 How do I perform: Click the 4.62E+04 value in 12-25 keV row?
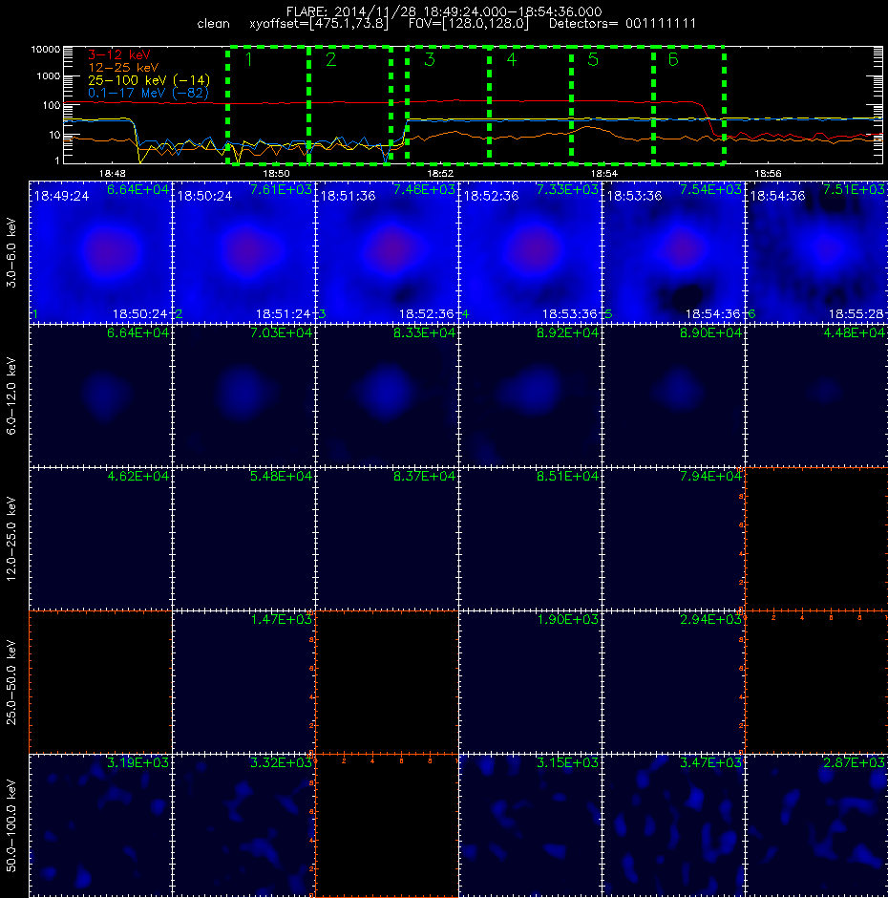click(138, 476)
